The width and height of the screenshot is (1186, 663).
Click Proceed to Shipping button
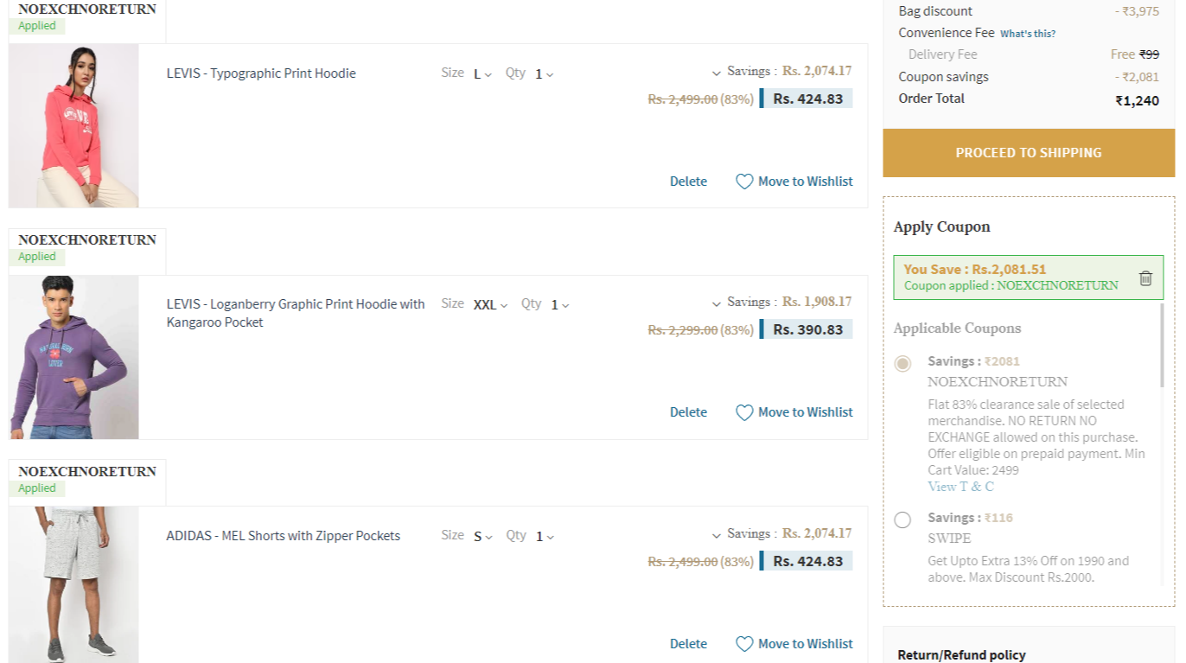tap(1029, 153)
